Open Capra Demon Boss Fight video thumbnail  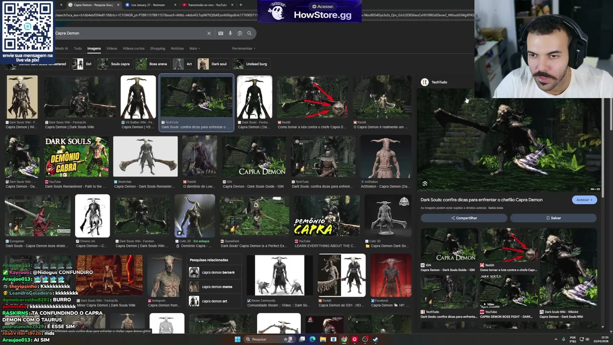[x=509, y=291]
